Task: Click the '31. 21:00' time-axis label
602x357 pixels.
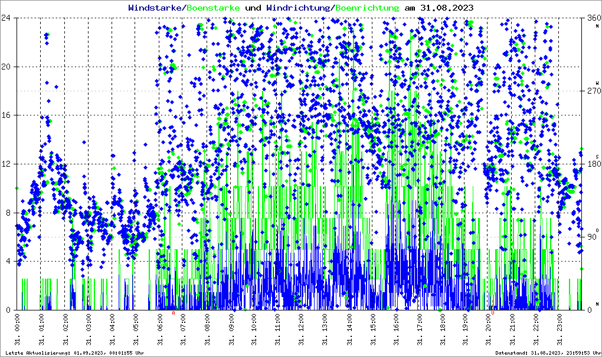Action: pyautogui.click(x=513, y=329)
